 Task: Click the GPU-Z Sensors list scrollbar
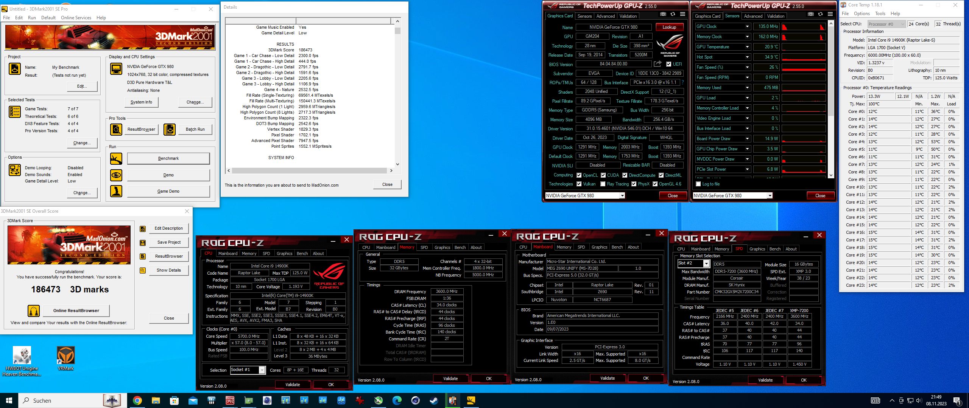coord(831,99)
